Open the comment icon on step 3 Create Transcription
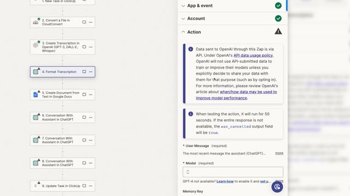The image size is (350, 196). tap(84, 47)
